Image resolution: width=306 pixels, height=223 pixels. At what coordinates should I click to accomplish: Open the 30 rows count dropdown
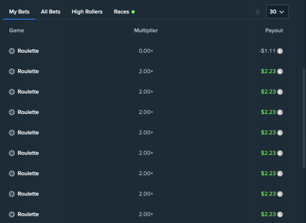(277, 12)
